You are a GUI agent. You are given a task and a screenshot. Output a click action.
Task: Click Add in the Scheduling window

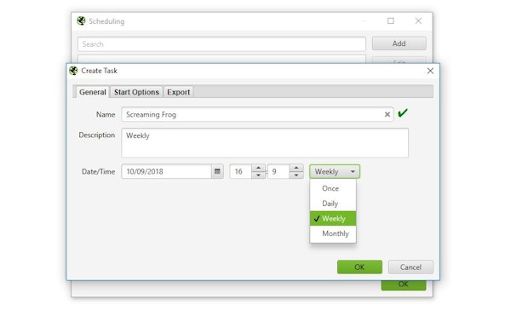tap(399, 43)
